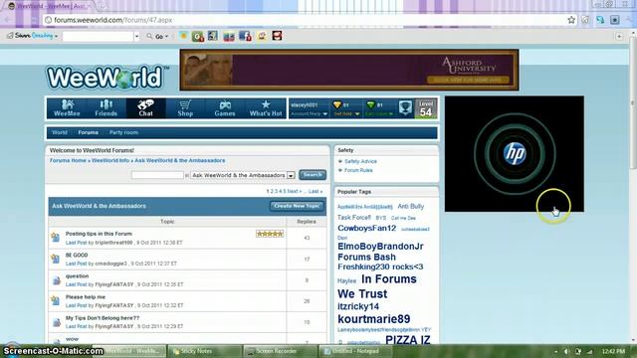
Task: Open the Games controller icon
Action: pos(225,104)
